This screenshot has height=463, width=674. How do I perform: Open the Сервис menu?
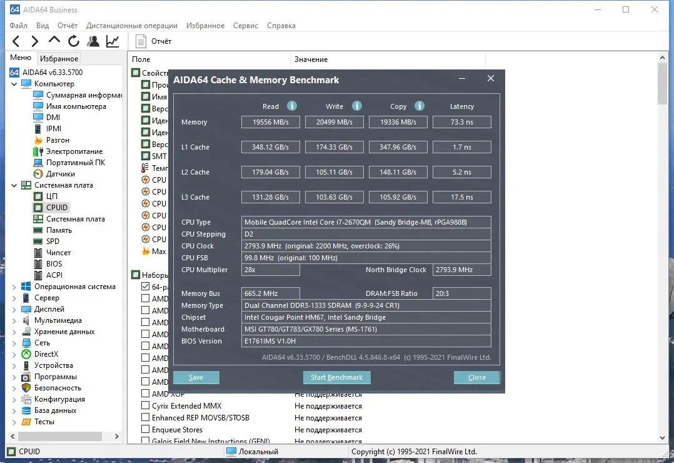[x=245, y=26]
